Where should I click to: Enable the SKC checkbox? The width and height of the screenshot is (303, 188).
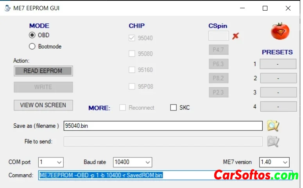(174, 108)
